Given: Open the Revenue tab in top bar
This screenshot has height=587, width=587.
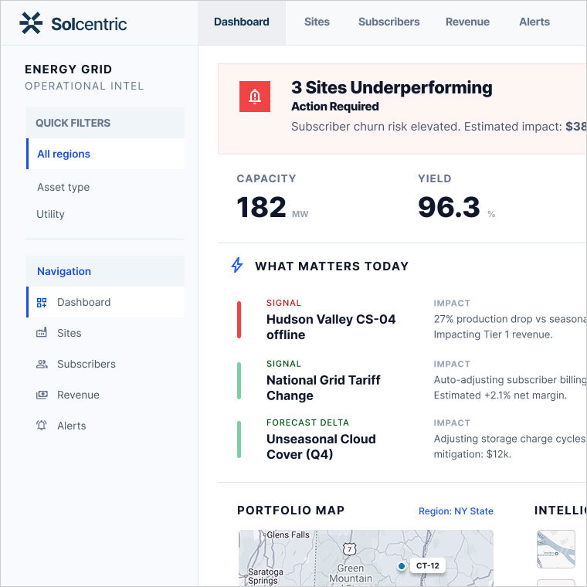Looking at the screenshot, I should tap(467, 22).
